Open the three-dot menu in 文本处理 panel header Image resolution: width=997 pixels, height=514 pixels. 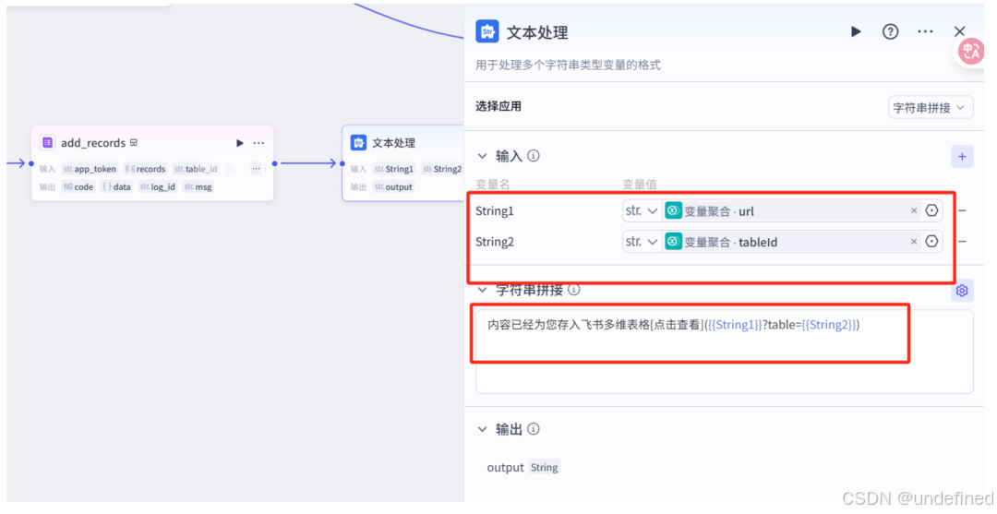[x=925, y=31]
